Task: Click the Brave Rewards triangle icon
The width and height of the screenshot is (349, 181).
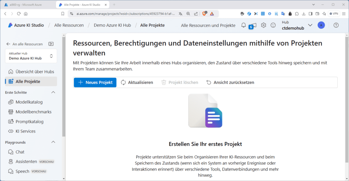Action: (x=212, y=14)
